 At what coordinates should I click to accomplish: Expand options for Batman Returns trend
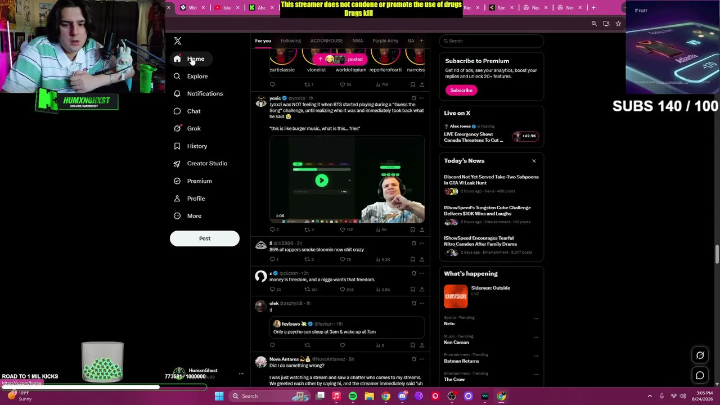tap(535, 356)
